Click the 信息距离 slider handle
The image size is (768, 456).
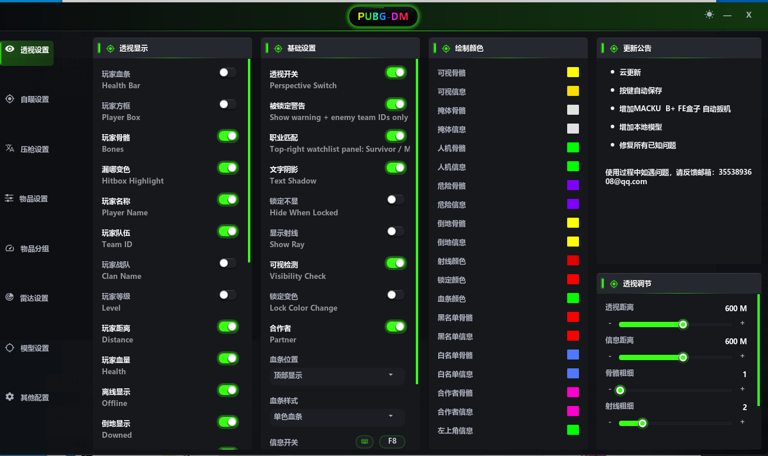(x=683, y=357)
